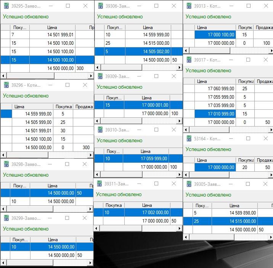Screen dimensions: 273x268
Task: Click the UZEX icon of window 39309
Action: click(100, 76)
